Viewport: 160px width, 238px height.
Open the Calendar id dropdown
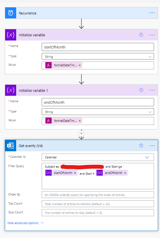click(x=98, y=157)
